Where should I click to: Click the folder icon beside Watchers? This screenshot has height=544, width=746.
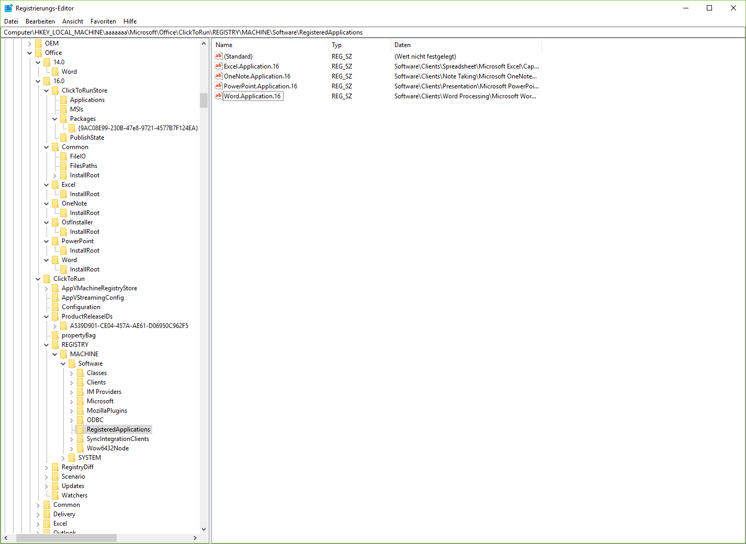[55, 495]
